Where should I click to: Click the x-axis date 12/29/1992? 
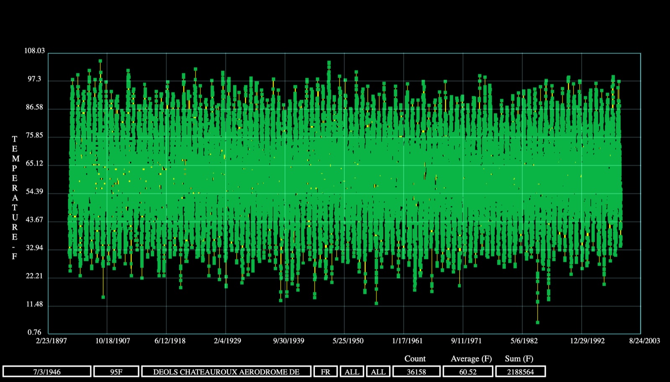pyautogui.click(x=587, y=341)
